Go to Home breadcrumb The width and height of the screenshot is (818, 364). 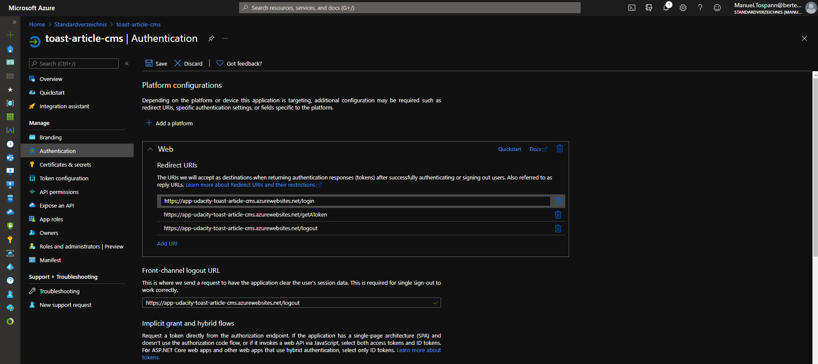point(37,24)
